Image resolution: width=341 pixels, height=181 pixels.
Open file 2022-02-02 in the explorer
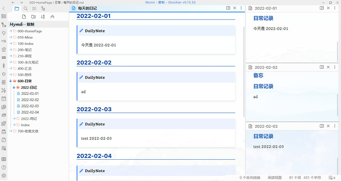click(30, 100)
